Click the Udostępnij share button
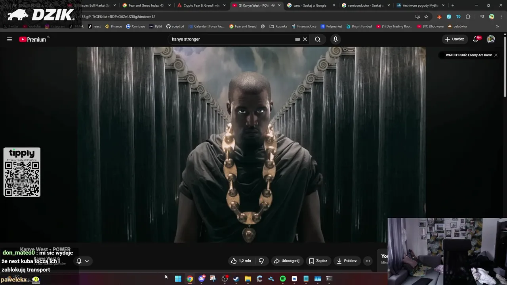This screenshot has width=507, height=285. [287, 261]
